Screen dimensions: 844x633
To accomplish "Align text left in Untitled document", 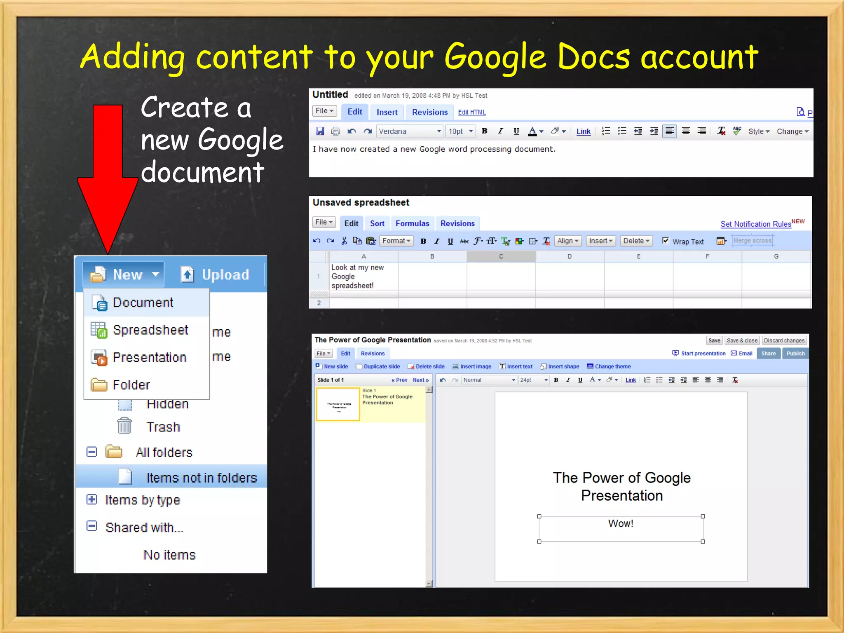I will click(x=670, y=131).
